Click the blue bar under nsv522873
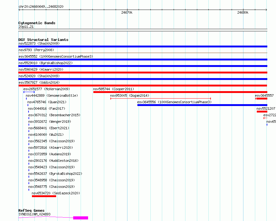Viewport: 276px width, 221px height. point(143,46)
